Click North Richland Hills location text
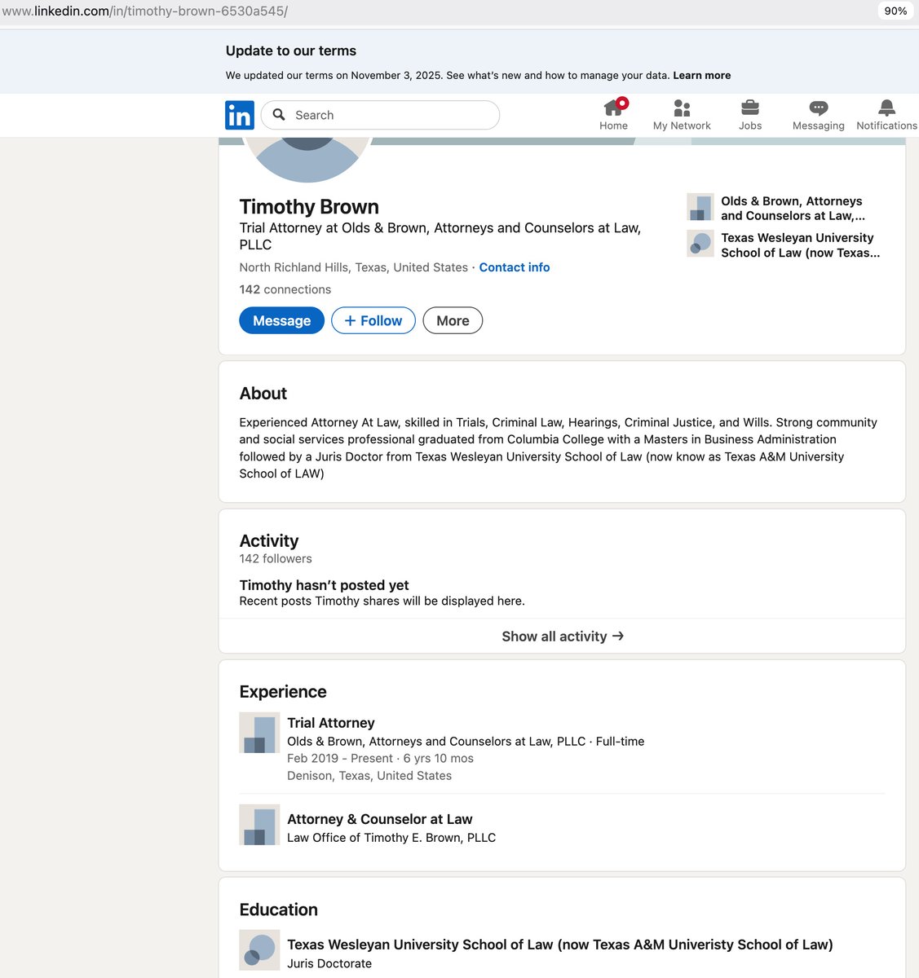Screen dimensions: 919x978 354,267
